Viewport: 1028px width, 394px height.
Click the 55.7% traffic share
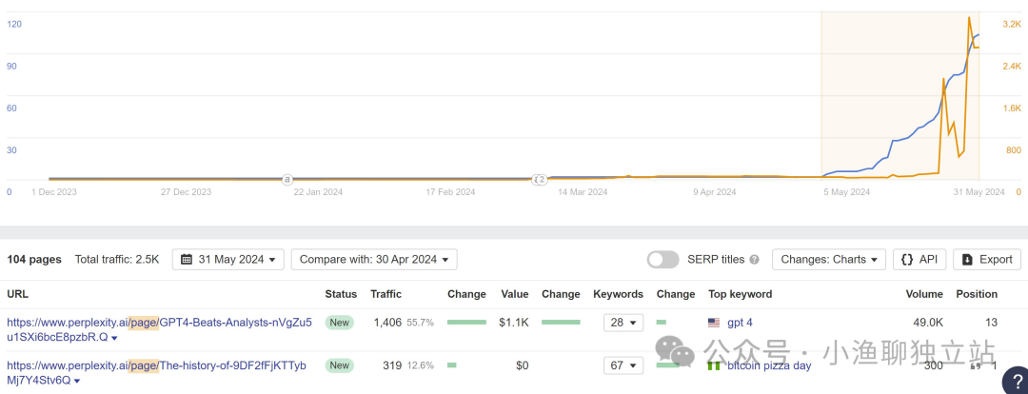(x=421, y=323)
